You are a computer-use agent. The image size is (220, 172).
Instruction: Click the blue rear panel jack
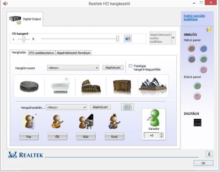click(203, 48)
